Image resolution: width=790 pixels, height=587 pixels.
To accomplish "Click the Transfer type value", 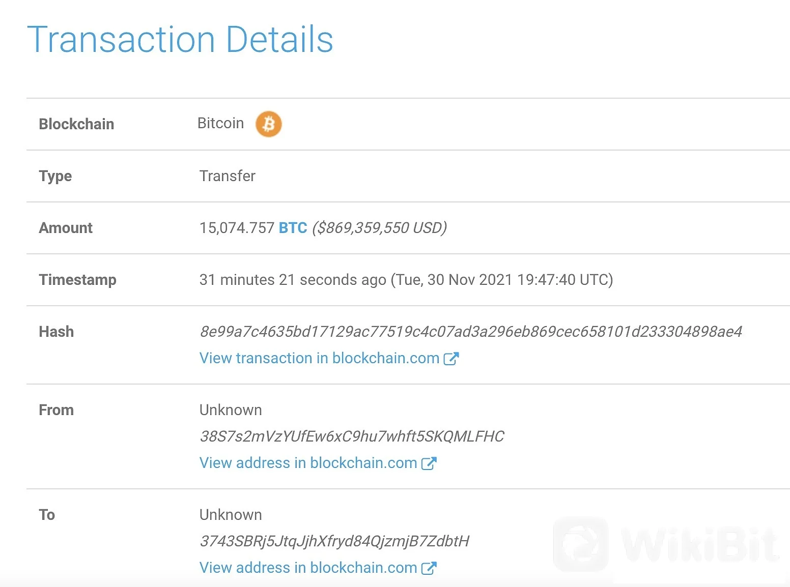I will click(228, 176).
